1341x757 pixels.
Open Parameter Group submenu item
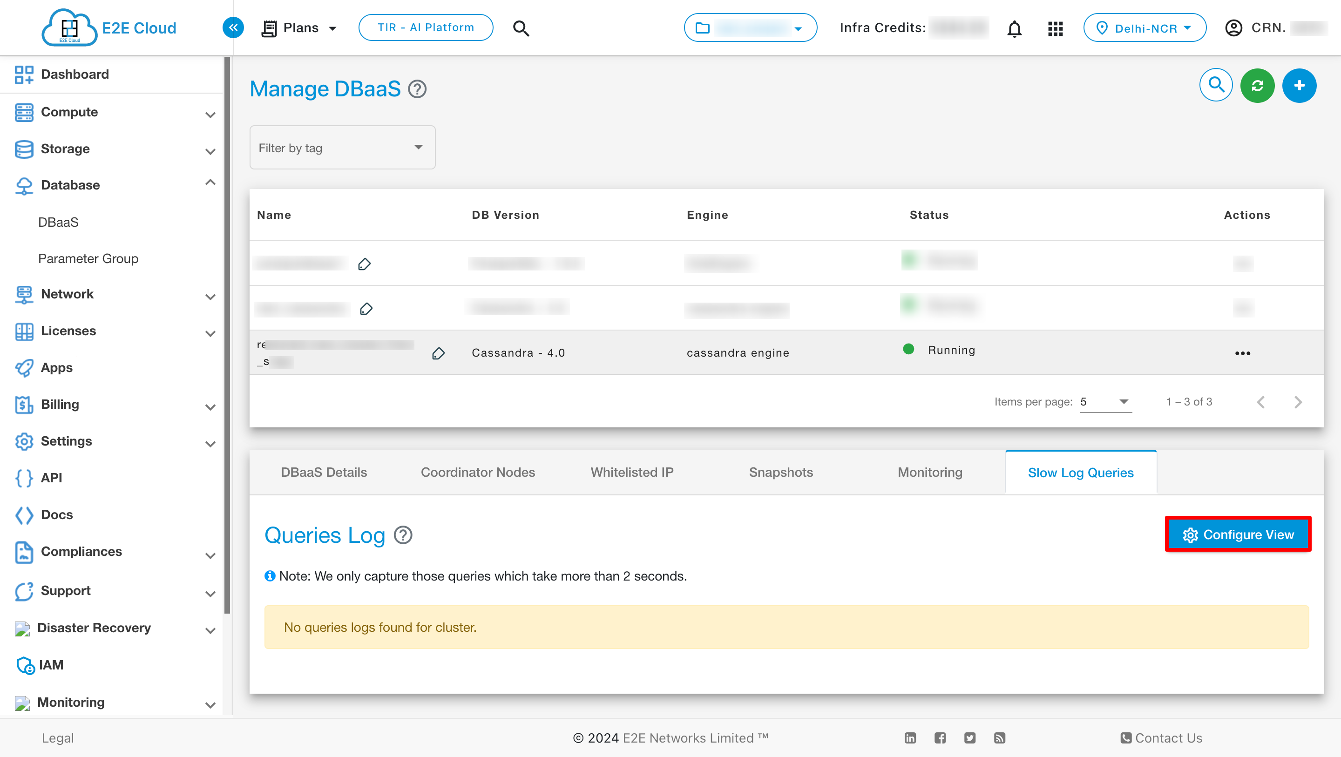coord(88,259)
